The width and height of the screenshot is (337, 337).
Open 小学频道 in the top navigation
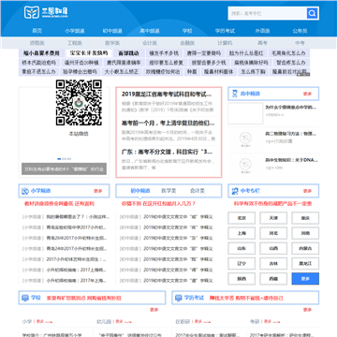coord(75,31)
